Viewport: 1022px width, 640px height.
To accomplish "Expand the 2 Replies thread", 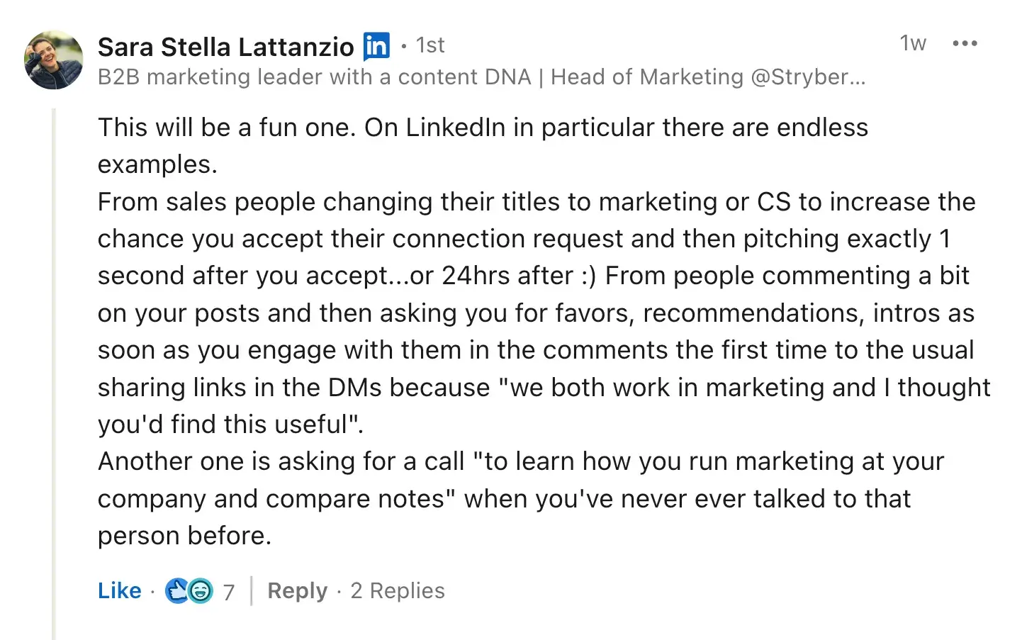I will click(x=398, y=590).
